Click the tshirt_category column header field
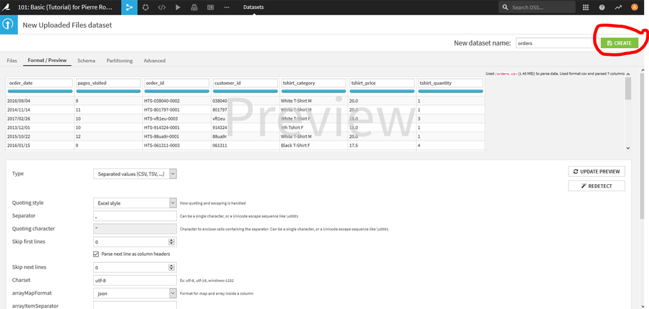The image size is (649, 309). tap(313, 83)
